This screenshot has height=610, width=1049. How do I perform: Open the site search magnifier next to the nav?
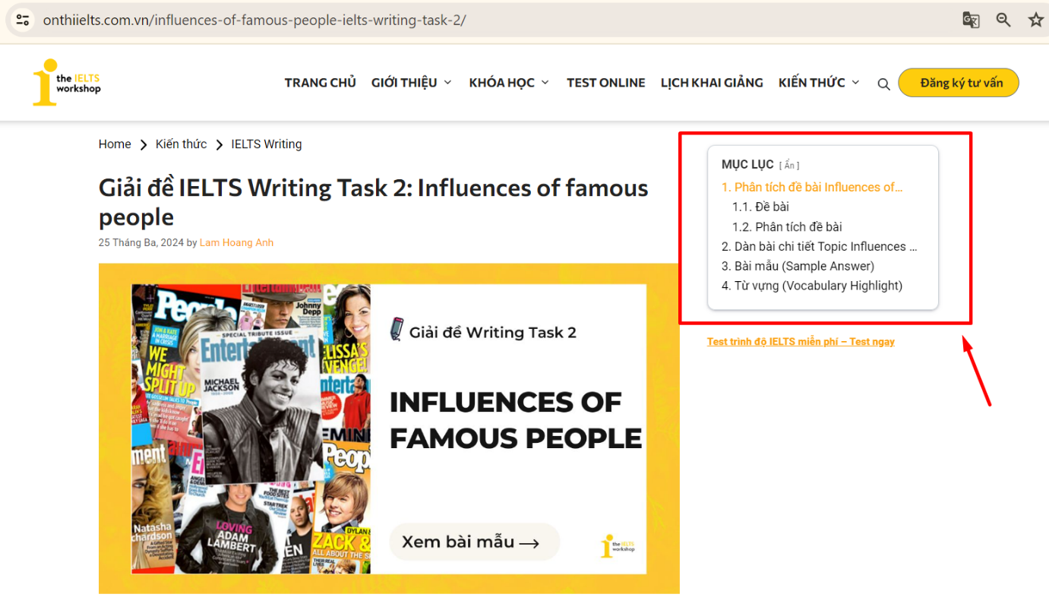click(x=883, y=84)
